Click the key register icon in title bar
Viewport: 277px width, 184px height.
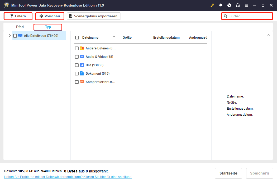pyautogui.click(x=212, y=5)
